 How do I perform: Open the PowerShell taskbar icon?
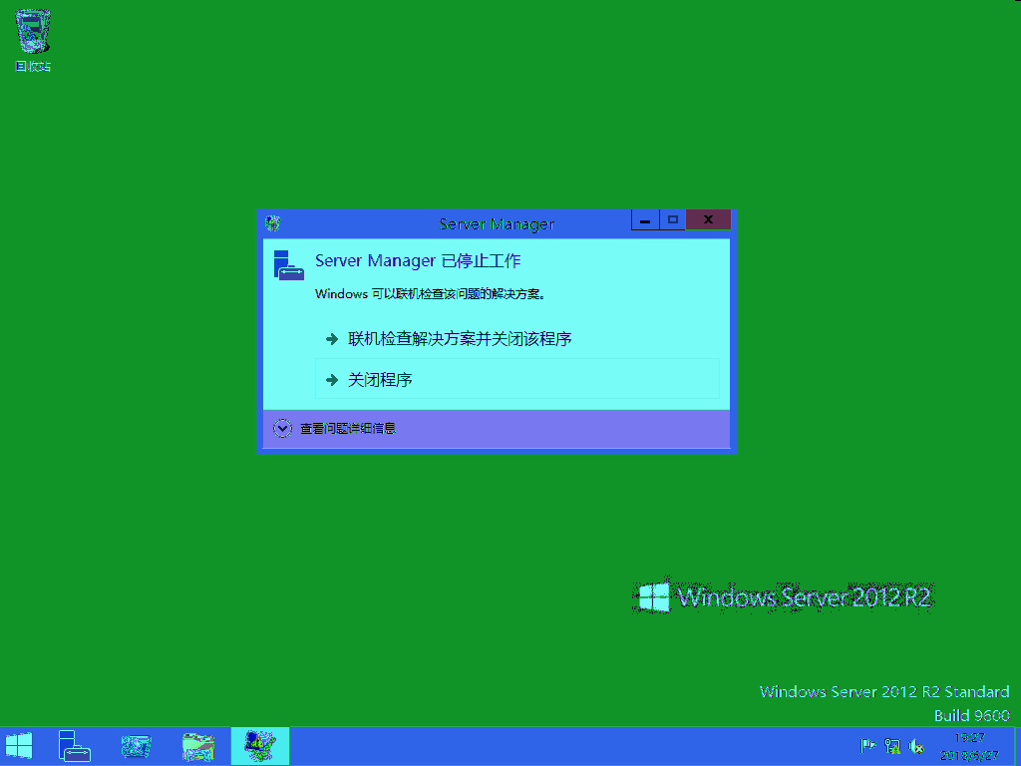[136, 746]
